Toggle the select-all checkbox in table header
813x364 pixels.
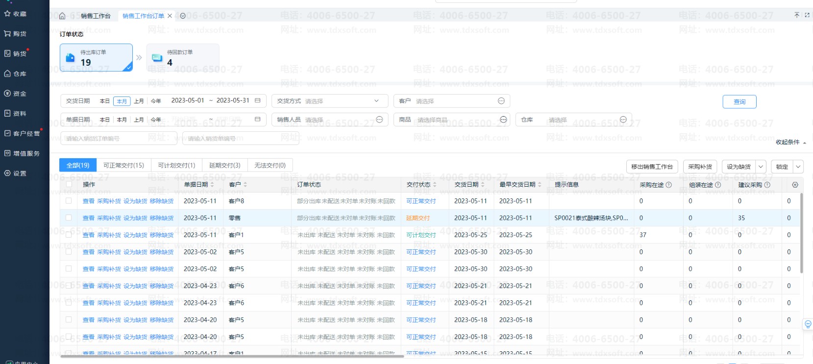[x=69, y=185]
